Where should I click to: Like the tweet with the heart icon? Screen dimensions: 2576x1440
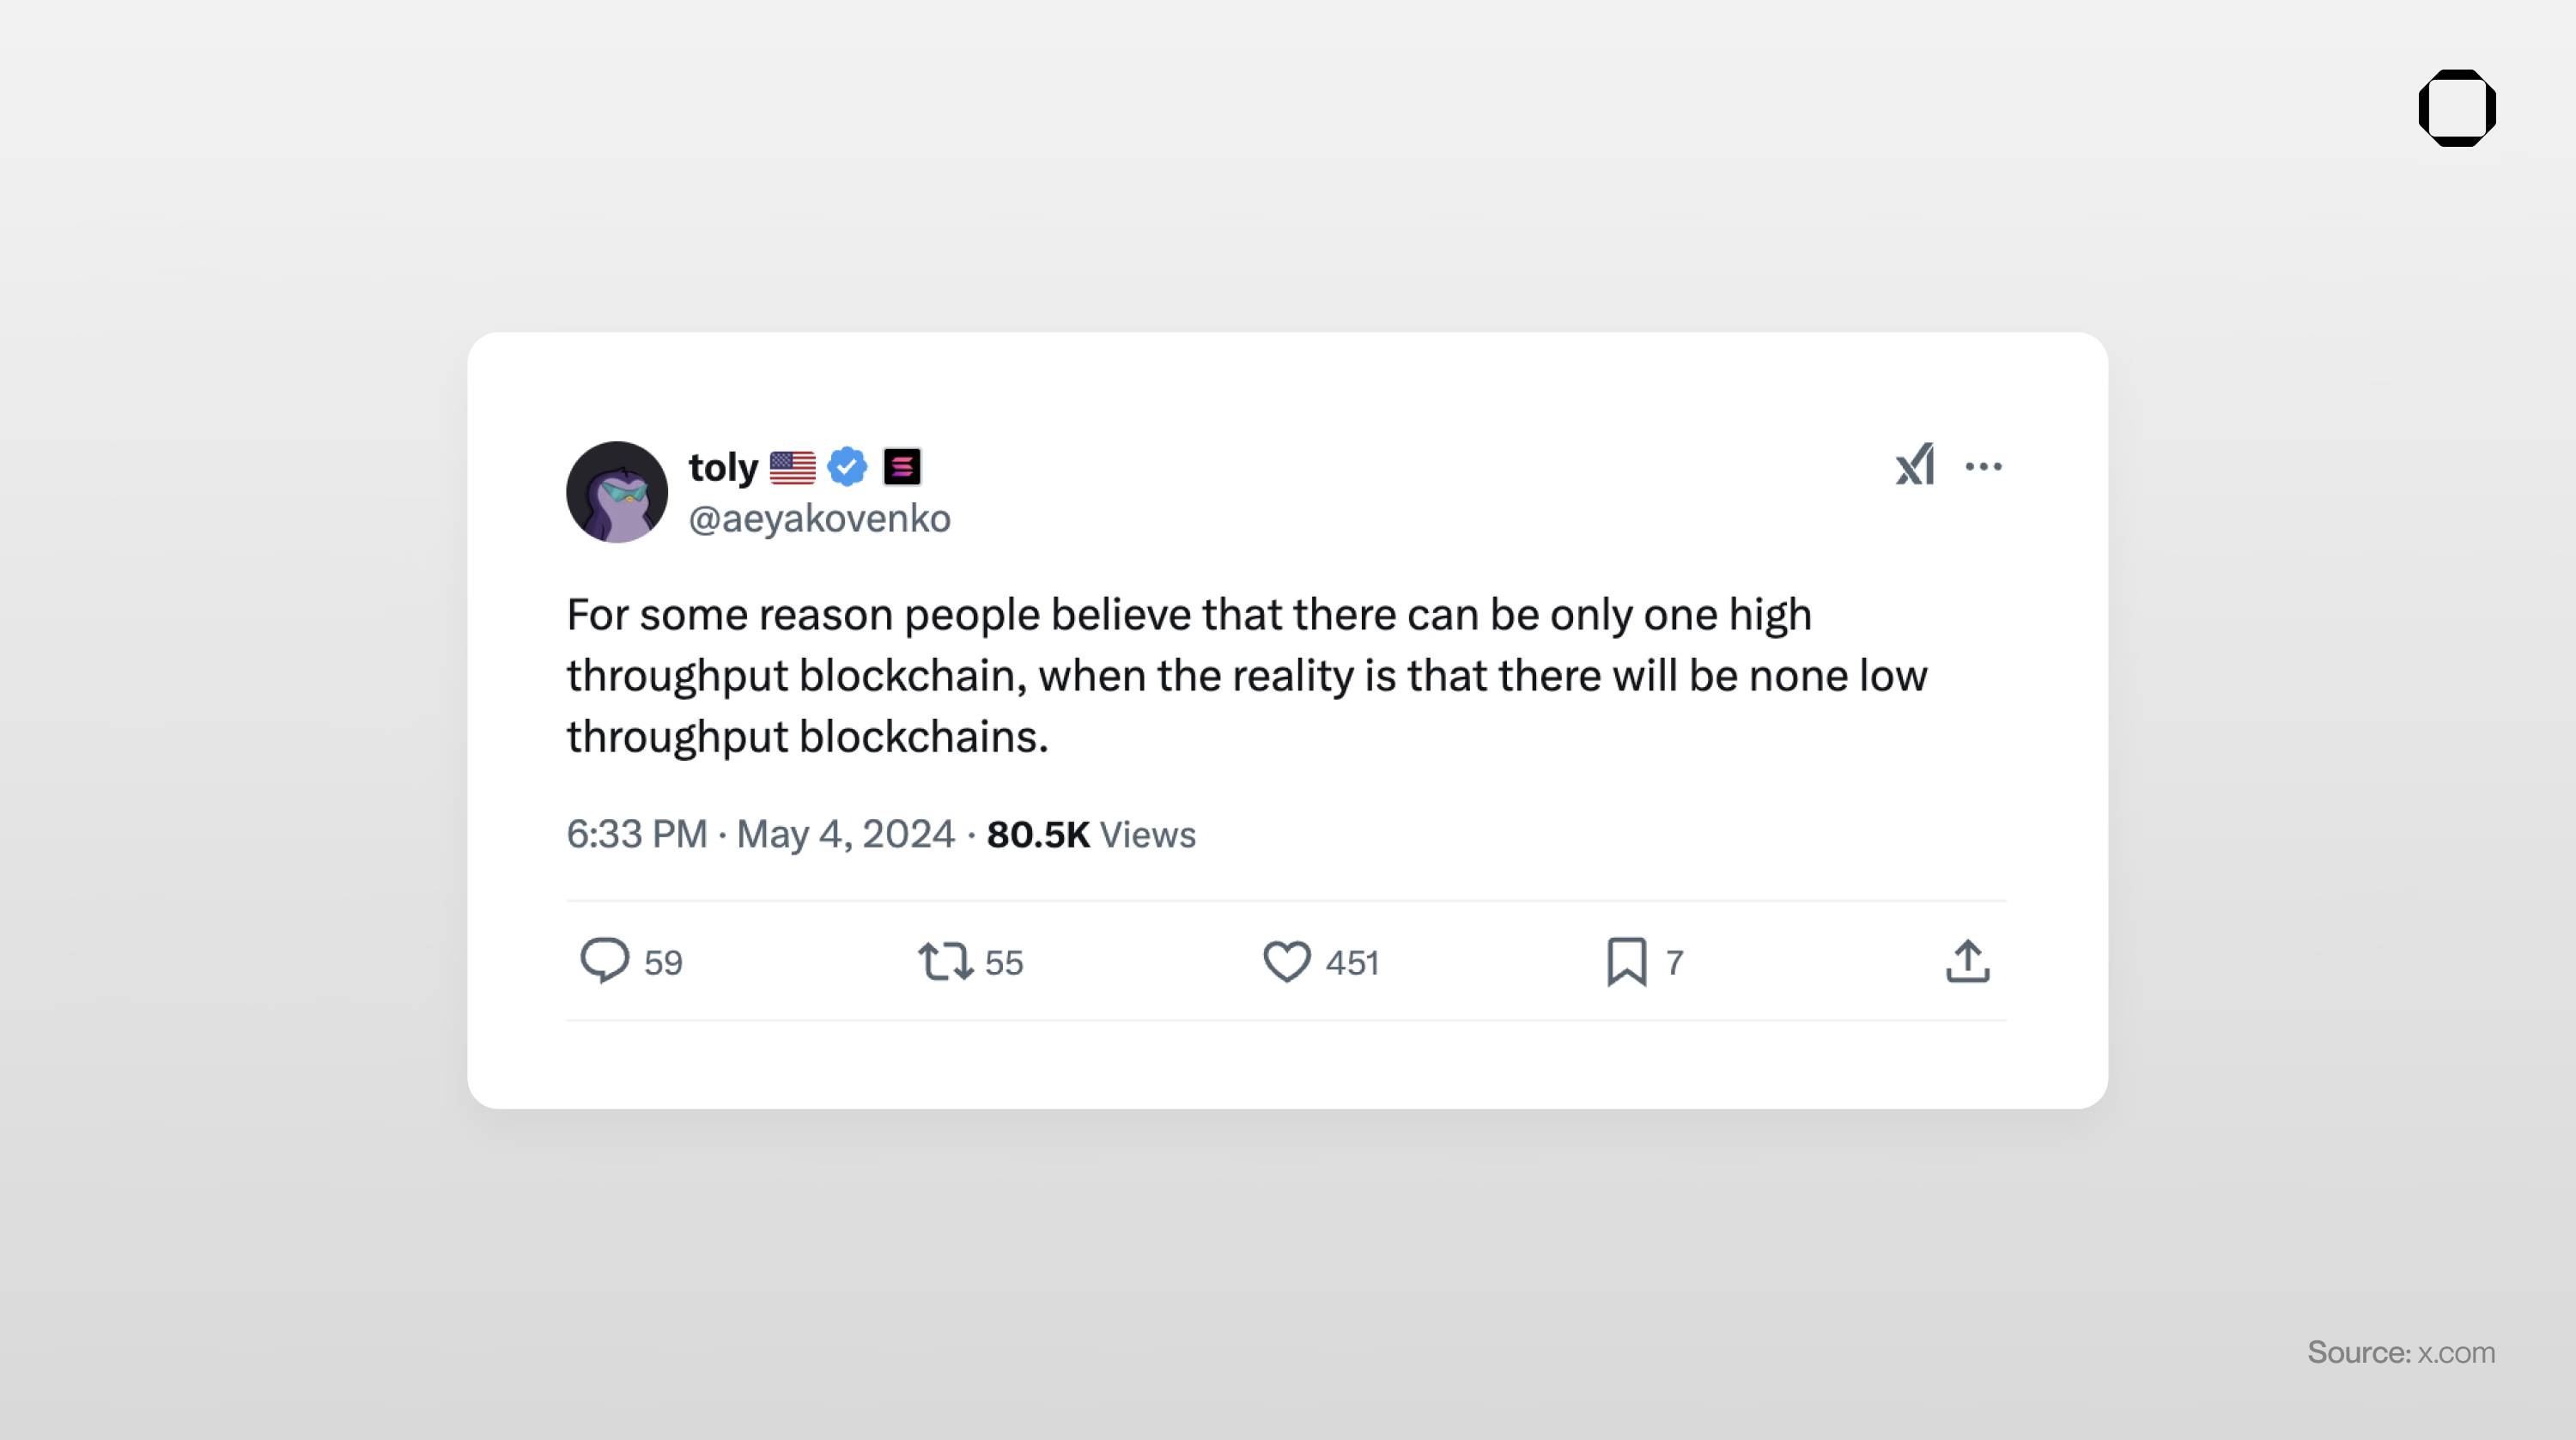pos(1286,961)
